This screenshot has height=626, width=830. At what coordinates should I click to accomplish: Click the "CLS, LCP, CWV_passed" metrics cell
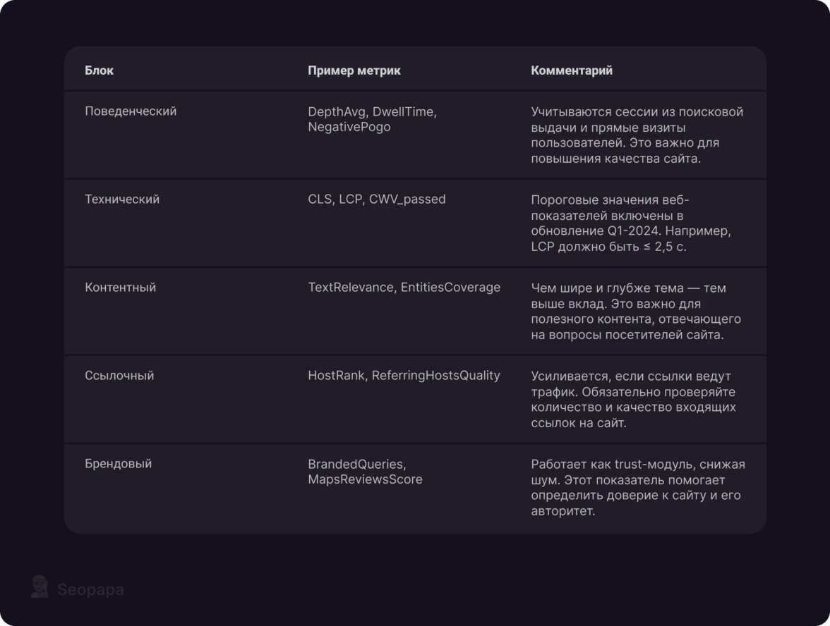377,200
